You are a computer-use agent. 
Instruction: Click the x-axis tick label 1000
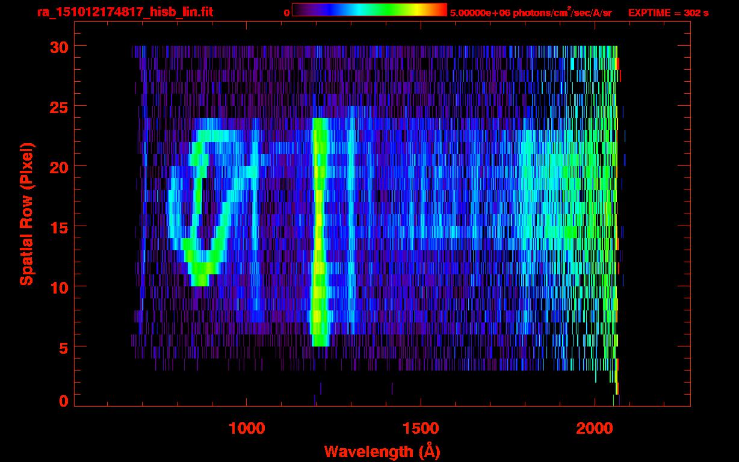click(247, 428)
